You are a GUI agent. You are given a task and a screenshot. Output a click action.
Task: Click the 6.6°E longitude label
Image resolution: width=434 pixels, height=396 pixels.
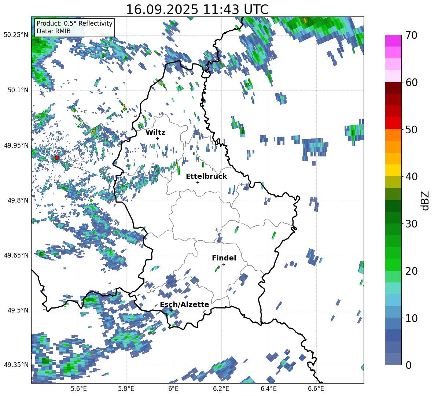tap(316, 389)
